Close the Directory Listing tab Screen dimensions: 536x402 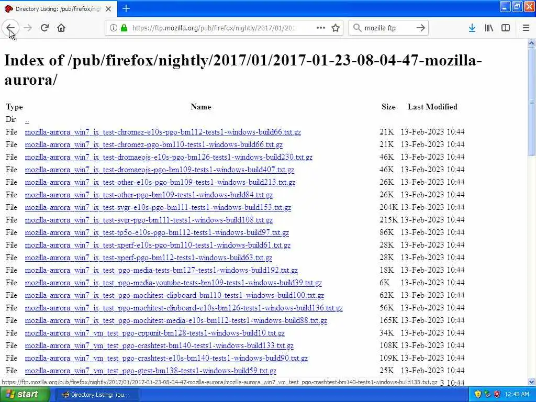108,9
